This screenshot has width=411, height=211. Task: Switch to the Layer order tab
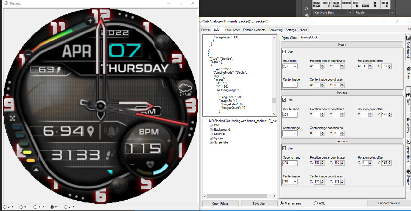point(232,30)
